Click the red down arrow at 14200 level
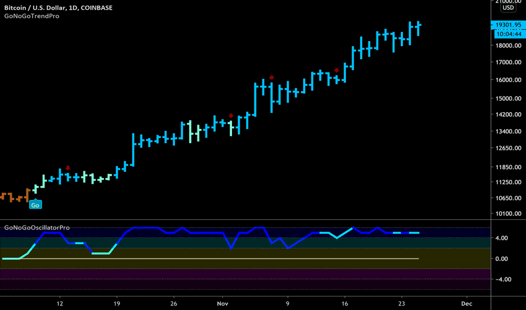 231,116
